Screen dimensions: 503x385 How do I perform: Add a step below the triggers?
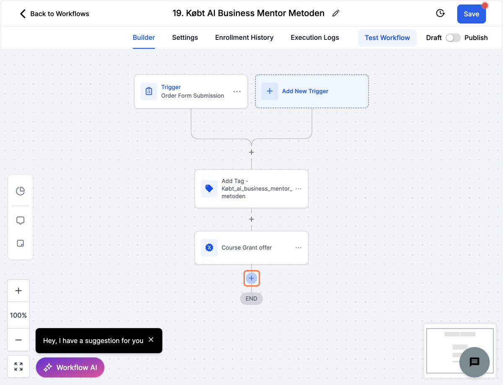(251, 152)
